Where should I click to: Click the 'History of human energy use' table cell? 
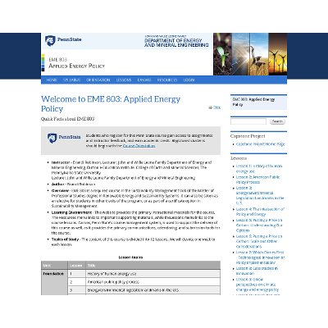point(153,274)
